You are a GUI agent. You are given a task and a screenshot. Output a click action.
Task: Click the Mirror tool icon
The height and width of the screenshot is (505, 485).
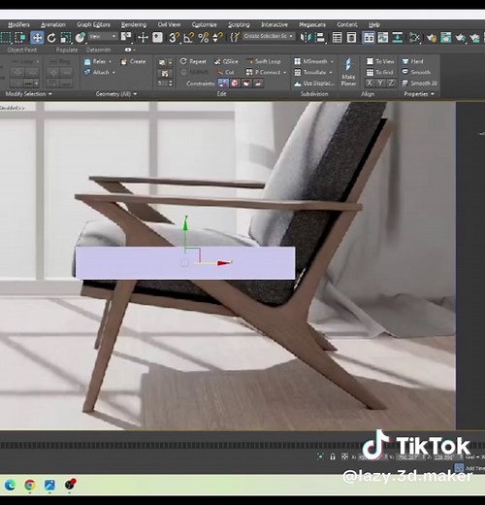pyautogui.click(x=305, y=38)
